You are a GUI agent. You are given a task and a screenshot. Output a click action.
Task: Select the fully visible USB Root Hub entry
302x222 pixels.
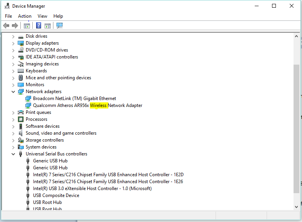tap(47, 202)
